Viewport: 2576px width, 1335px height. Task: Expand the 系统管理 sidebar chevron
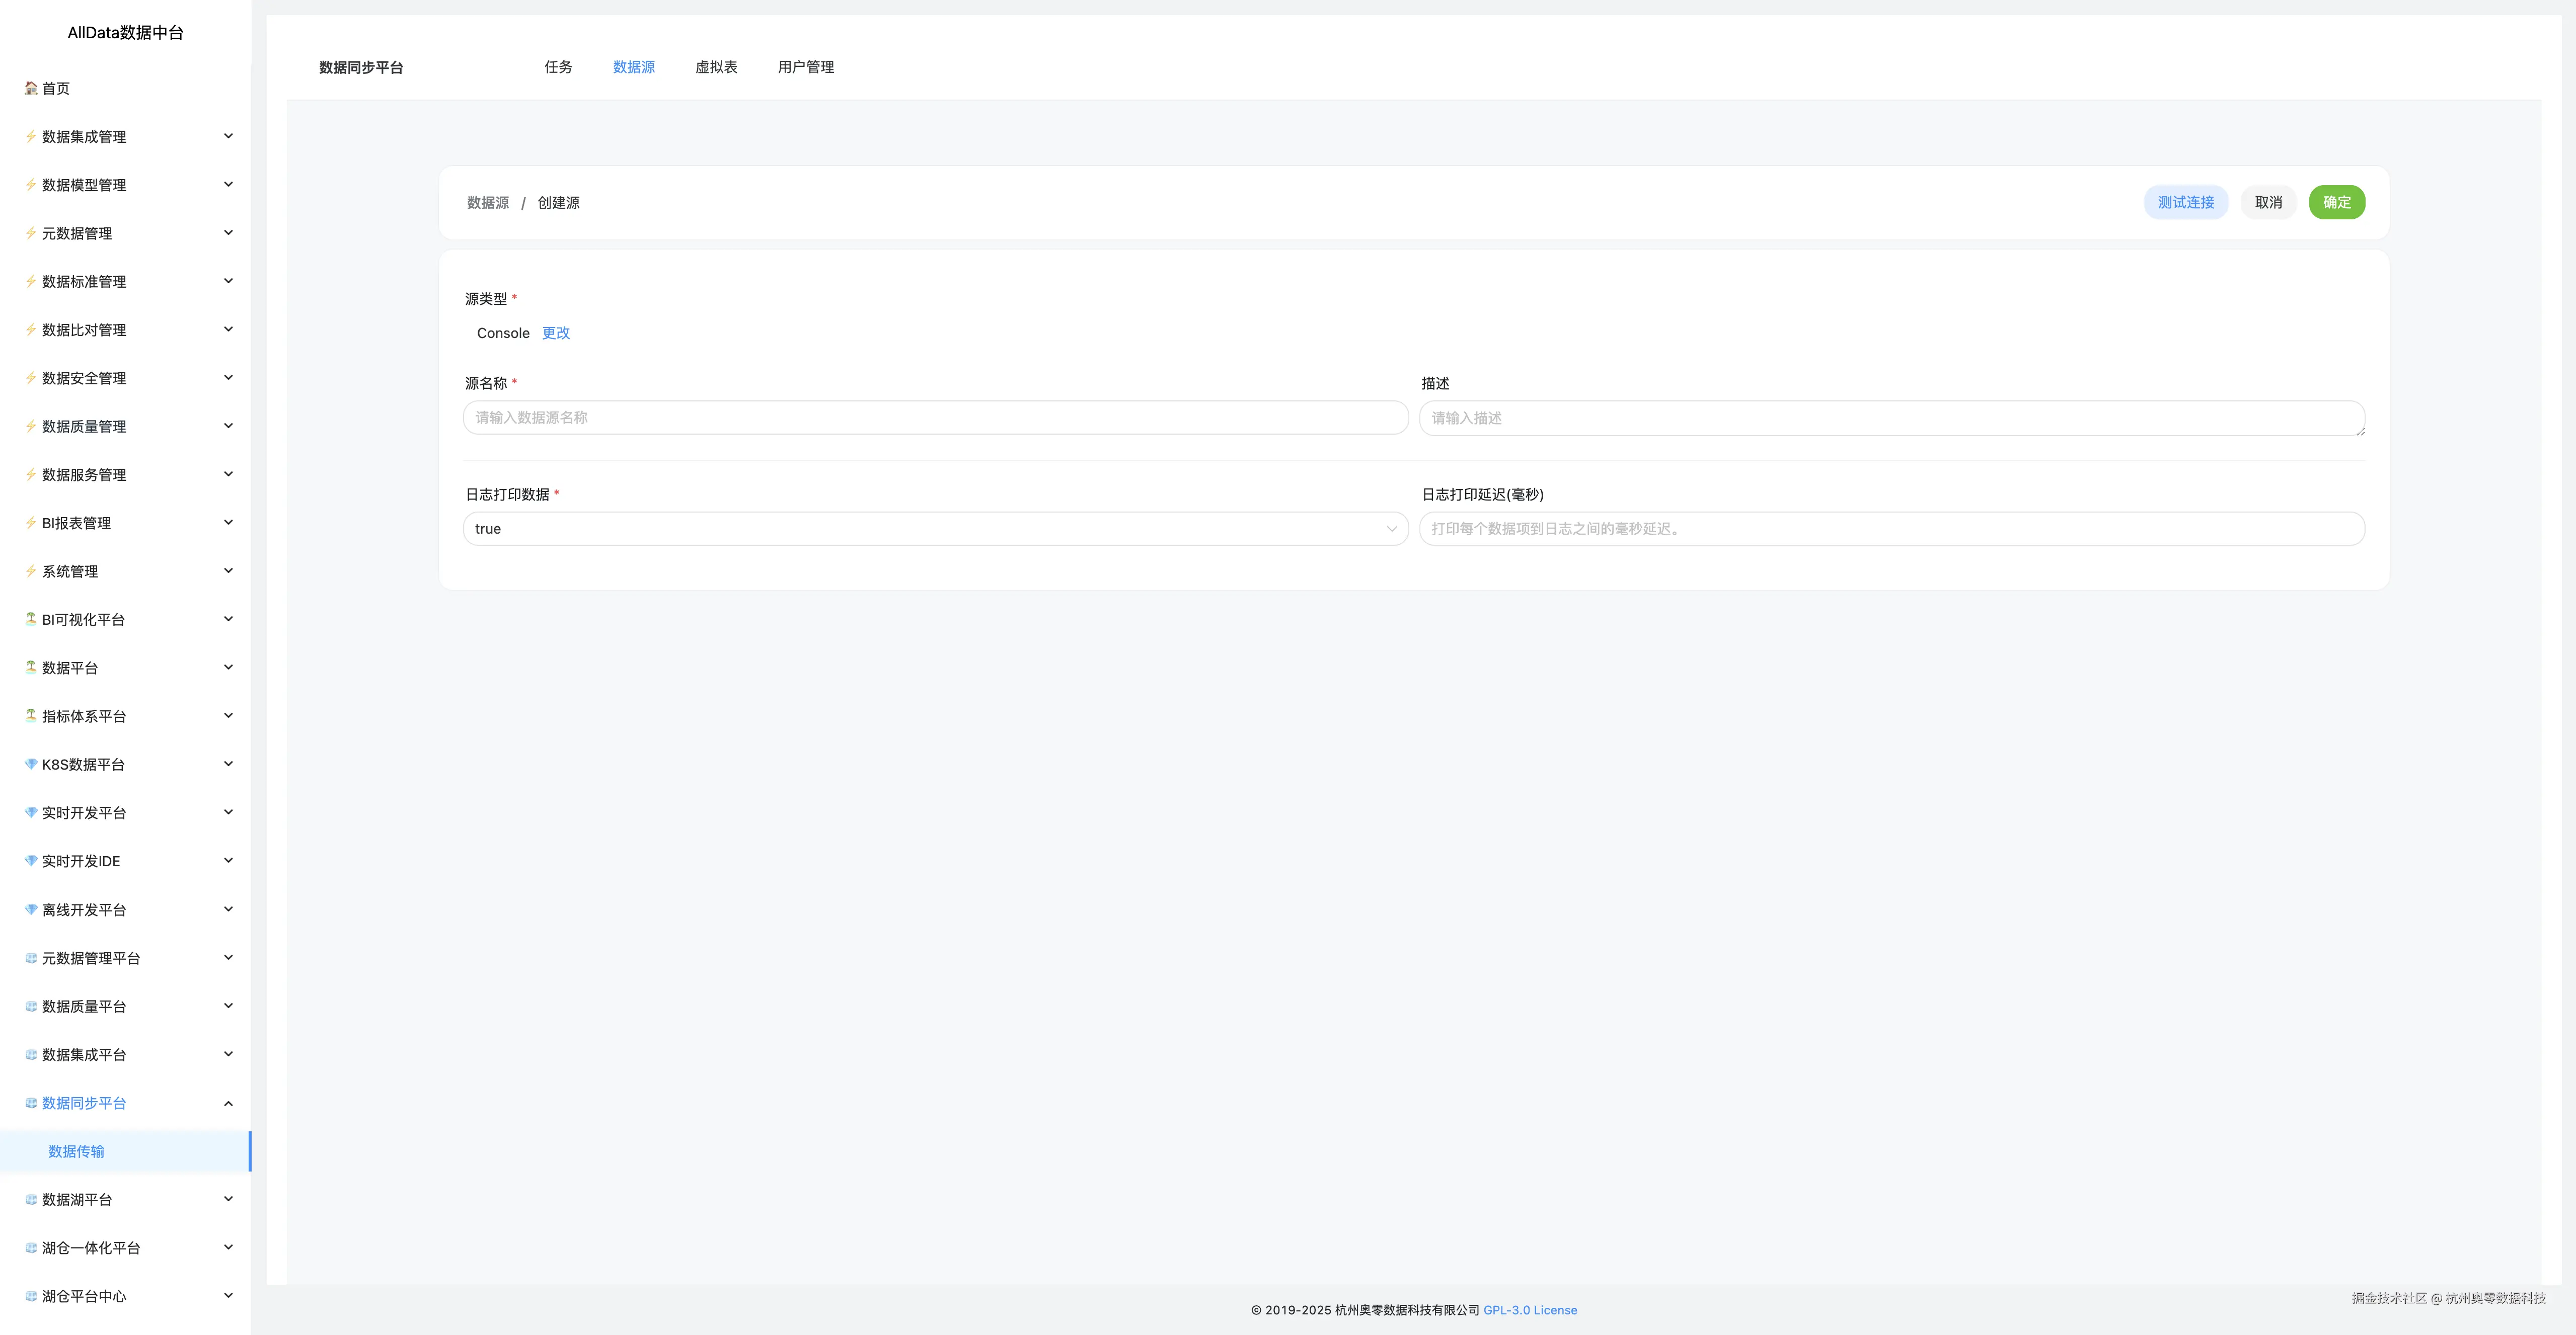(228, 570)
